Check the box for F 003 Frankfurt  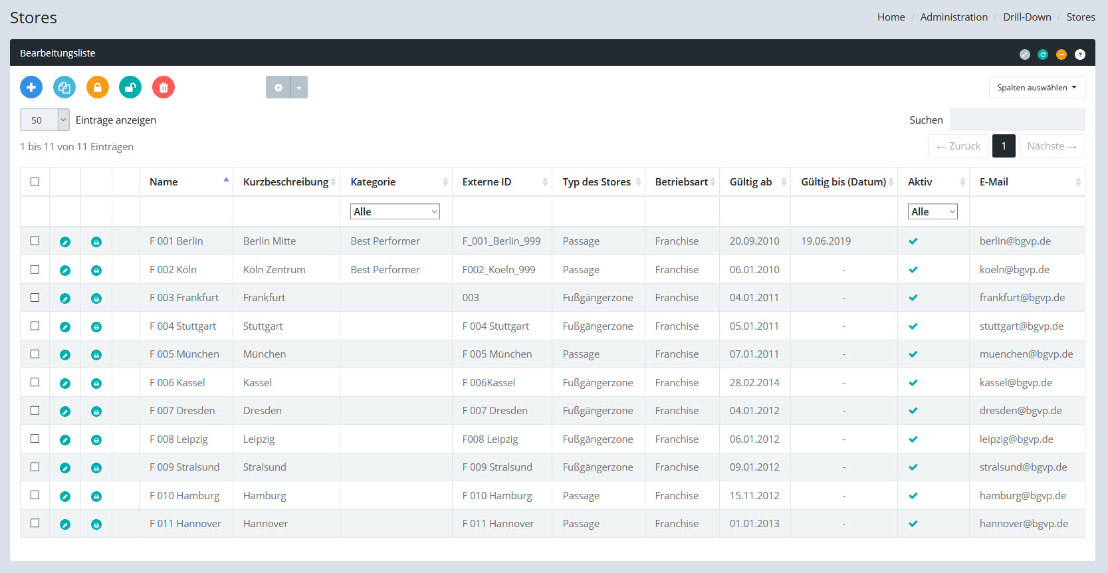pos(35,298)
